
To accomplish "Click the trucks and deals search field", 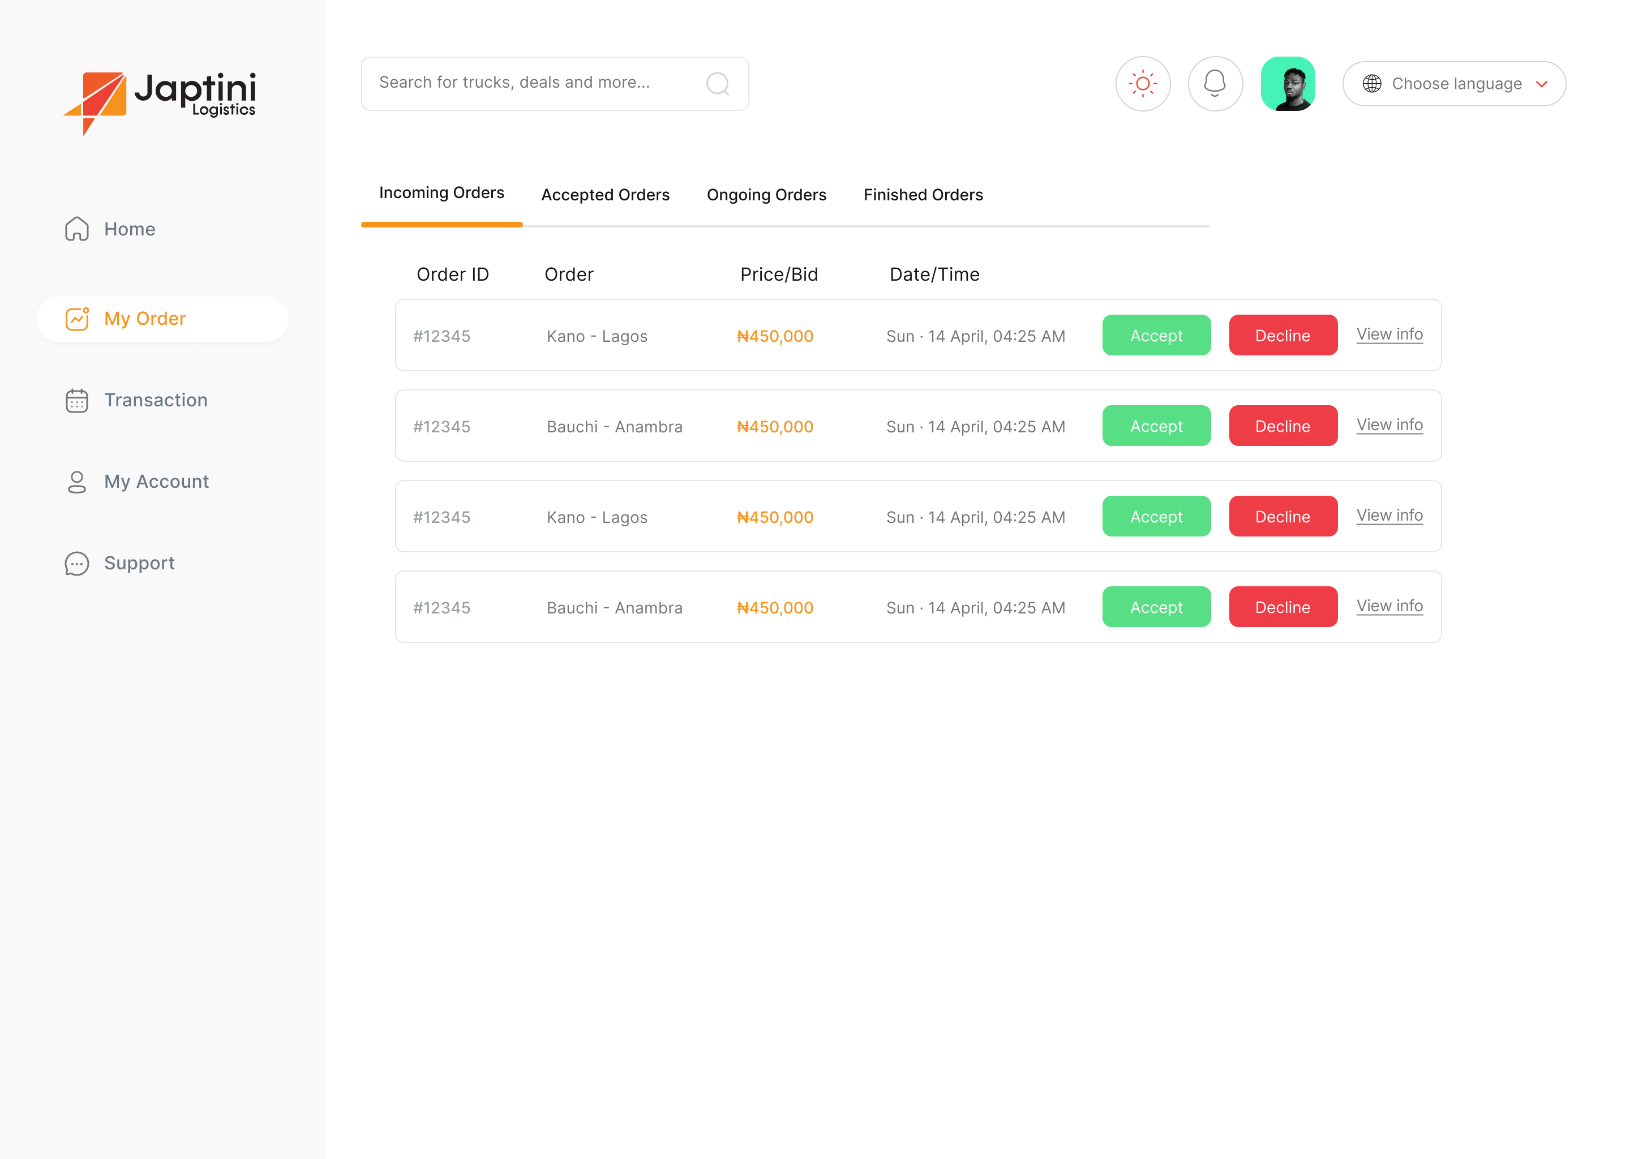I will 555,84.
